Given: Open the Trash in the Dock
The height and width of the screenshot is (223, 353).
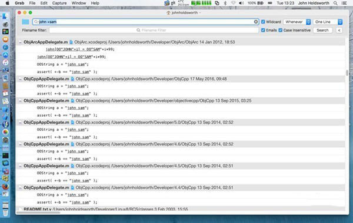Looking at the screenshot, I should point(5,212).
